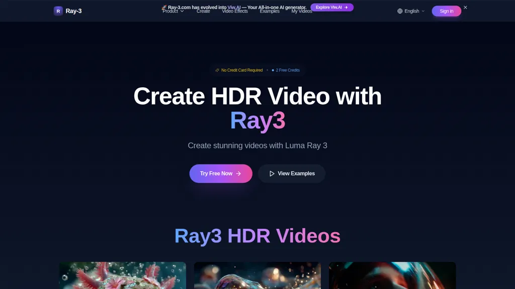Open the Video Effects nav item

[235, 11]
